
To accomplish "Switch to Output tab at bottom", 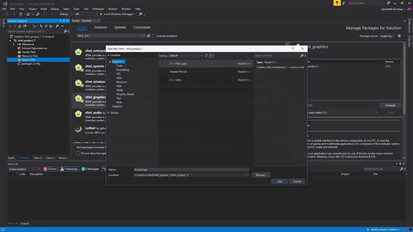I will coord(24,224).
